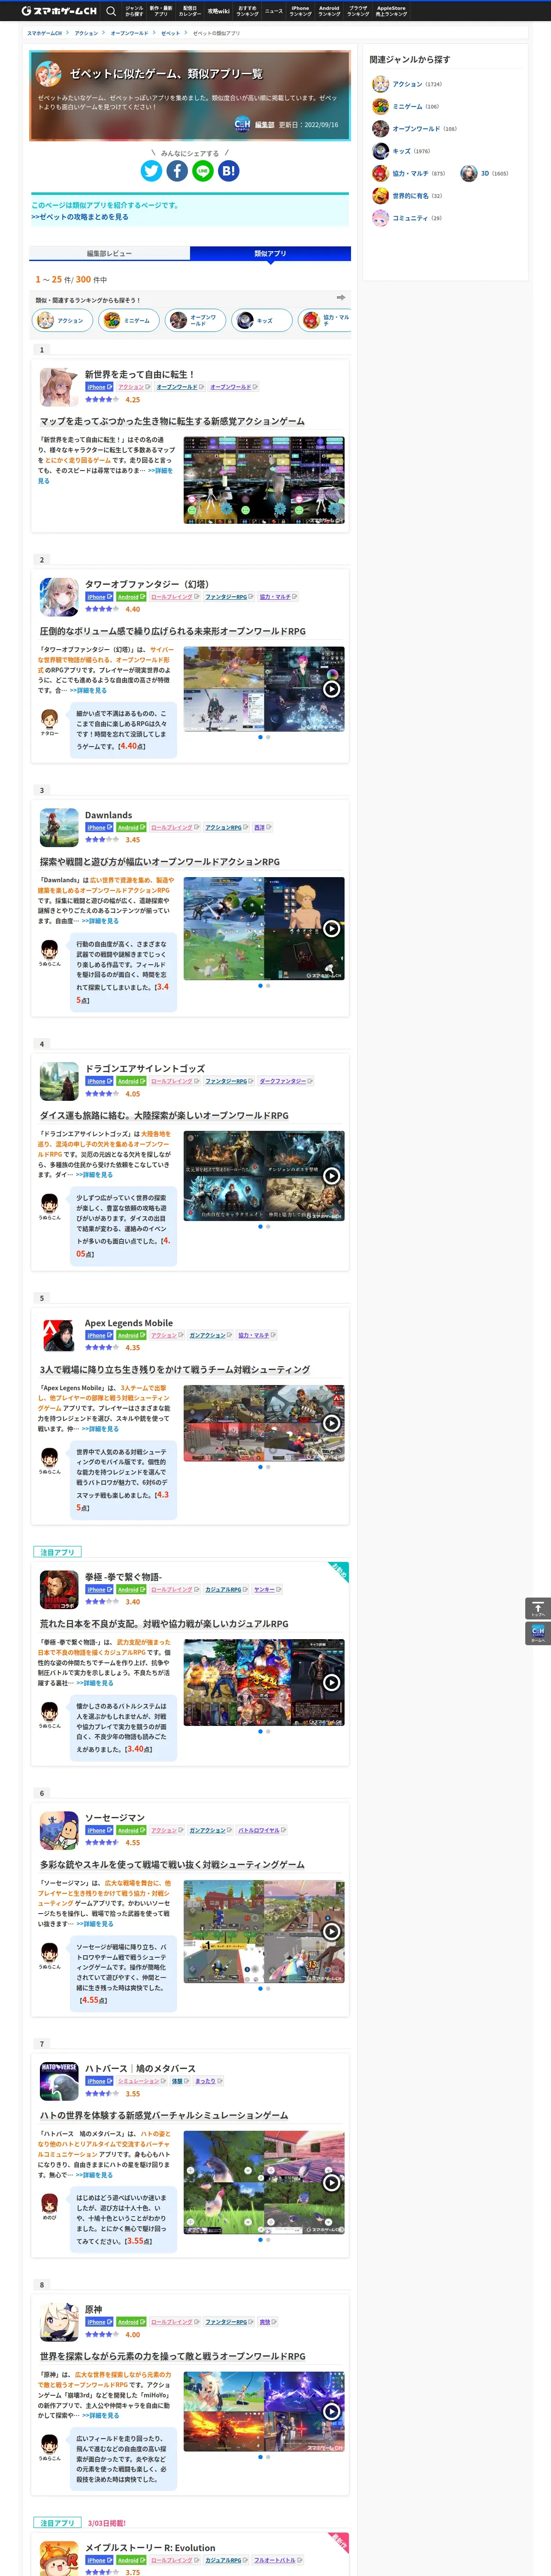Open メイプルストーリーR: Evolution title link
The width and height of the screenshot is (551, 2576).
point(150,2548)
